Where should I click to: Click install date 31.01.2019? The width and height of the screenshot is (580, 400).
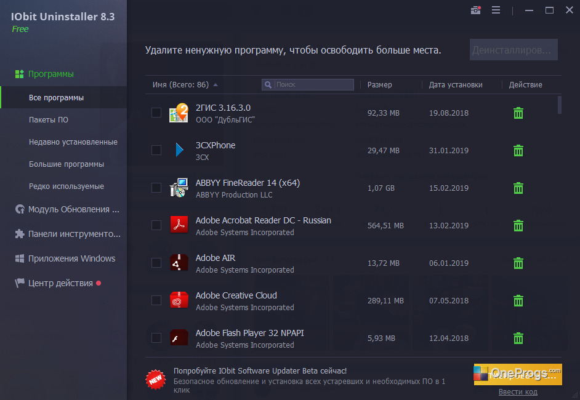click(x=449, y=151)
